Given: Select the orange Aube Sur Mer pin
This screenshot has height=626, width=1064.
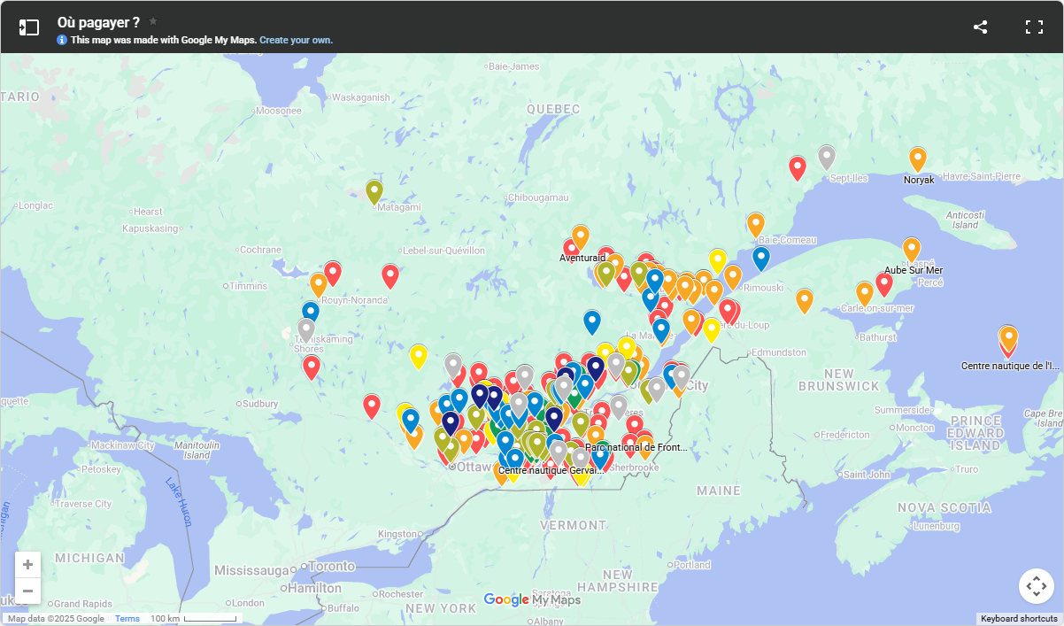Looking at the screenshot, I should tap(912, 250).
